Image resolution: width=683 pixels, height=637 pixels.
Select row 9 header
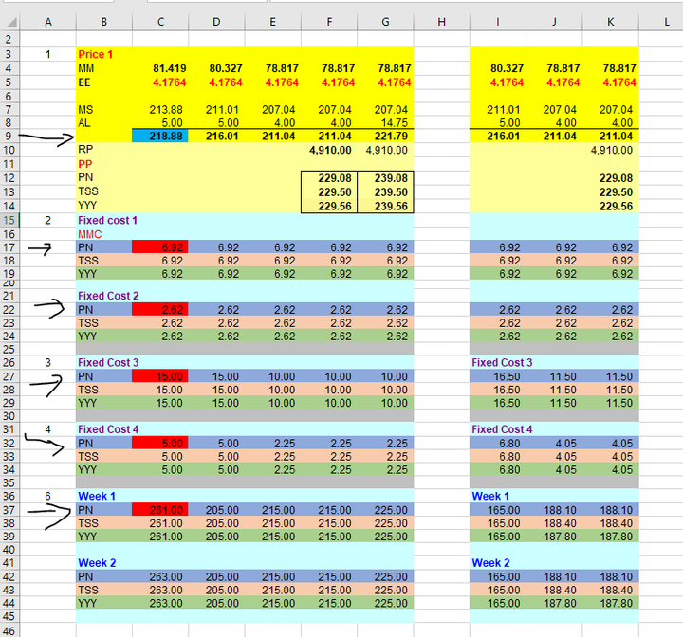pos(9,136)
